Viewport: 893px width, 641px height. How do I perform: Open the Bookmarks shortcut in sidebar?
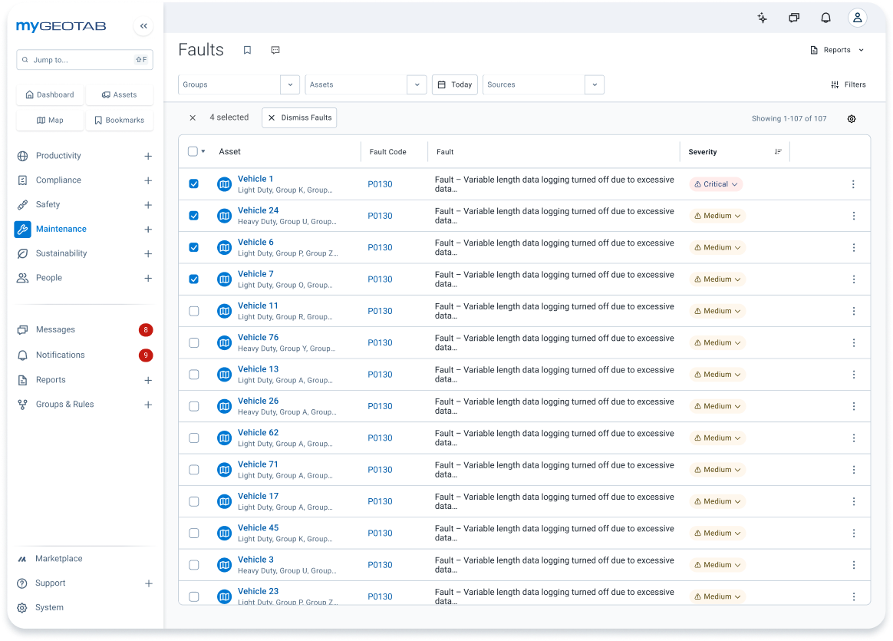(x=120, y=121)
